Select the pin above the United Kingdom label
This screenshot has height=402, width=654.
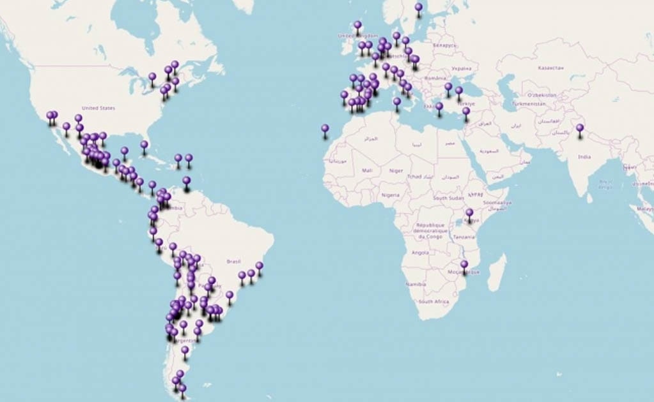pos(358,24)
